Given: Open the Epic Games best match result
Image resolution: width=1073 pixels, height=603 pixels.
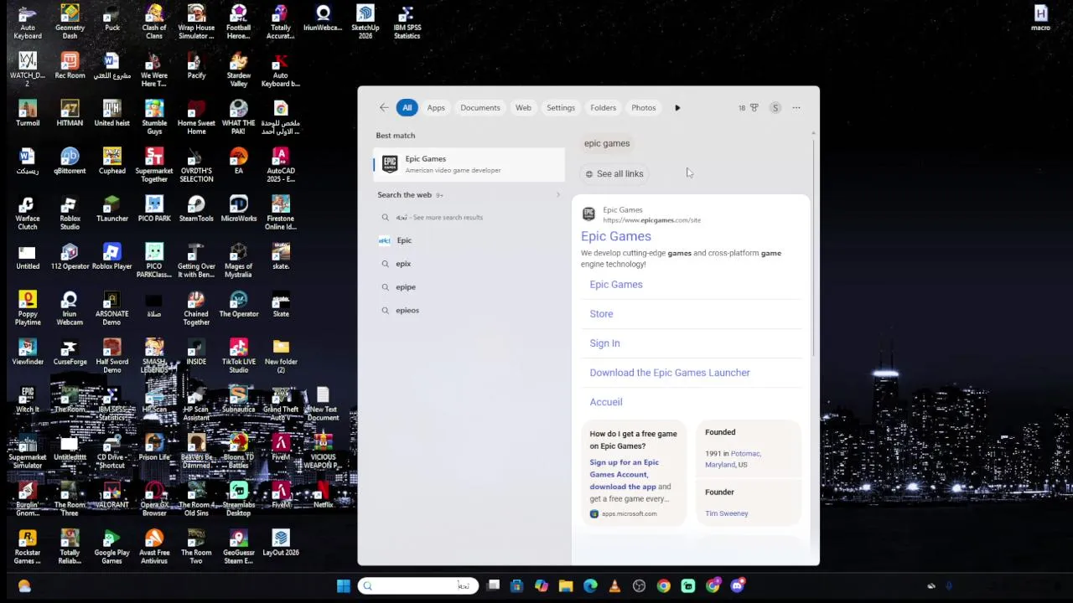Looking at the screenshot, I should [x=469, y=164].
